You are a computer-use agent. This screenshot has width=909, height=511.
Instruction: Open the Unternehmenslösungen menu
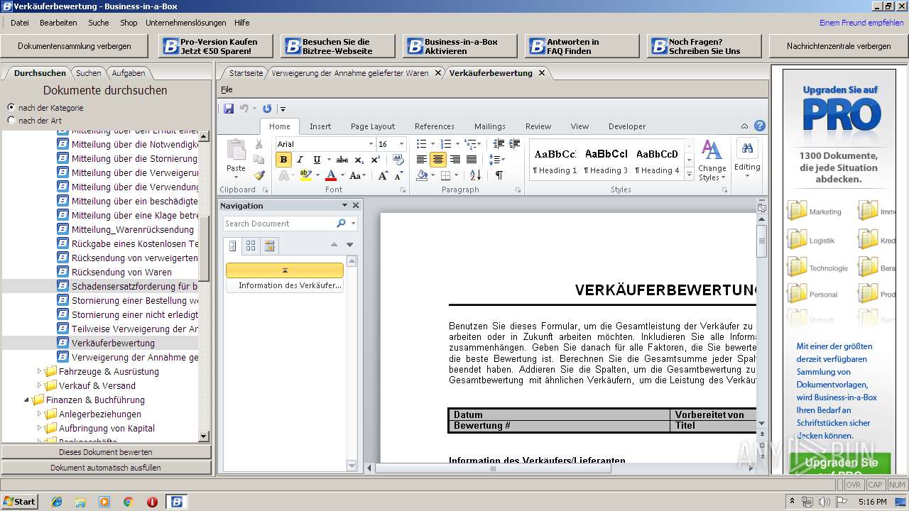coord(186,23)
